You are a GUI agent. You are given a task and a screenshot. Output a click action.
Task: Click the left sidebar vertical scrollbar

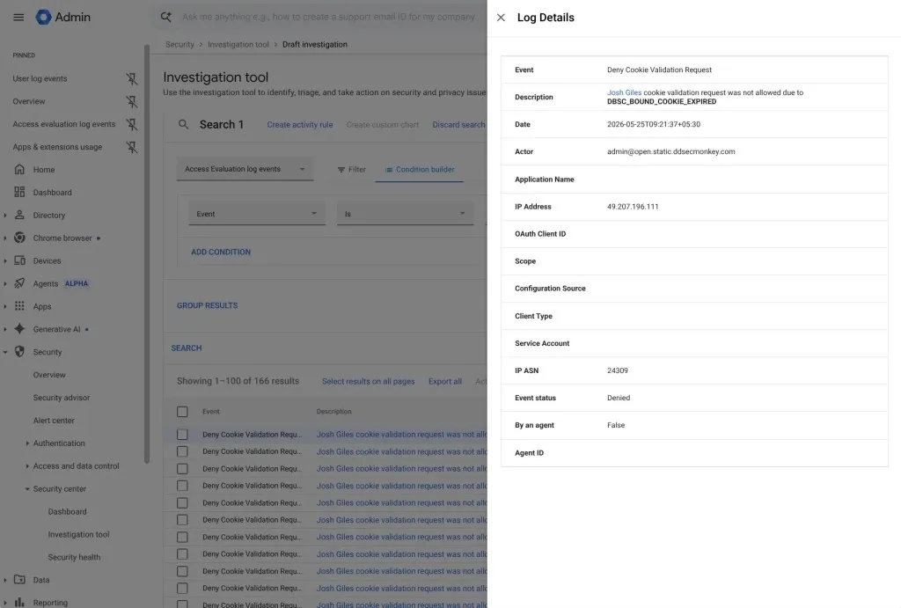coord(147,256)
